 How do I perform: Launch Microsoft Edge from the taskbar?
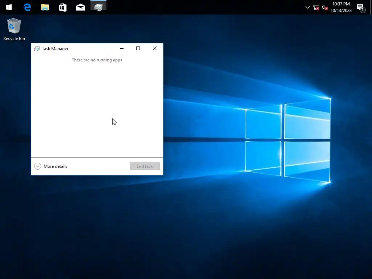coord(27,7)
